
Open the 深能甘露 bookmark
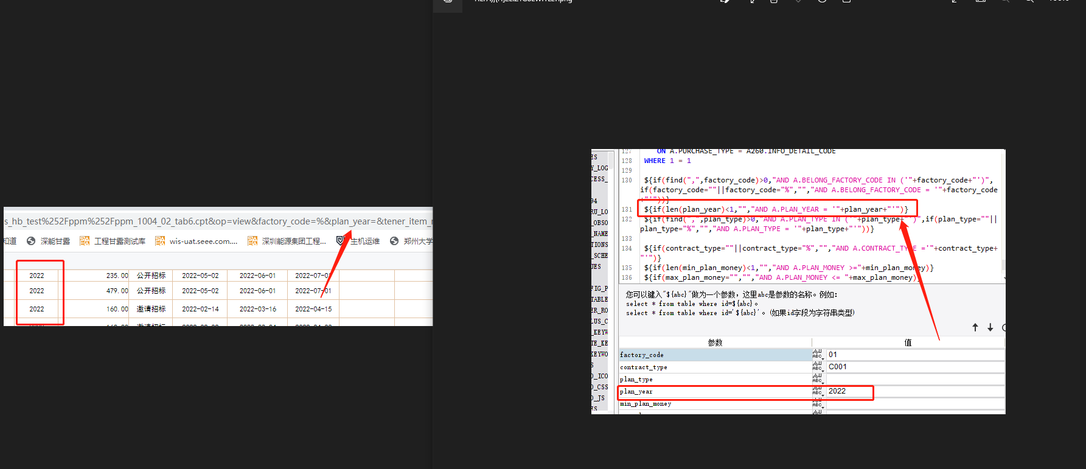tap(48, 241)
